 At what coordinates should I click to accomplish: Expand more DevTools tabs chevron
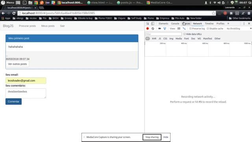[228, 24]
